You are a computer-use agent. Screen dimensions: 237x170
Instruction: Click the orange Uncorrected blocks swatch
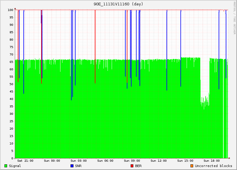pyautogui.click(x=192, y=166)
